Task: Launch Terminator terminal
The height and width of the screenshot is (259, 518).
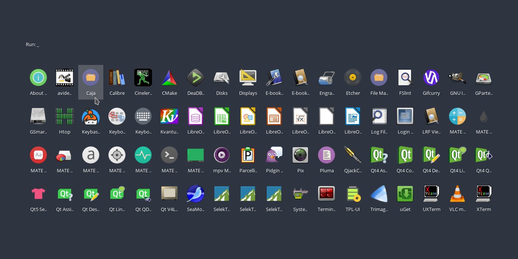Action: click(x=327, y=198)
